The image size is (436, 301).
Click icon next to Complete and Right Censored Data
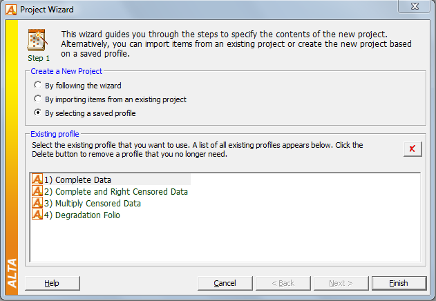coord(37,191)
